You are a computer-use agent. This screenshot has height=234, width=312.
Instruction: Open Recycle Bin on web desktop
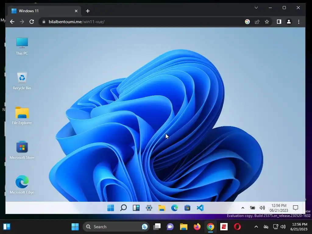(x=22, y=81)
